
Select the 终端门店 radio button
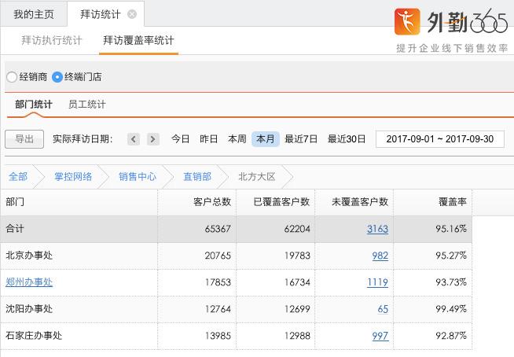pyautogui.click(x=57, y=77)
